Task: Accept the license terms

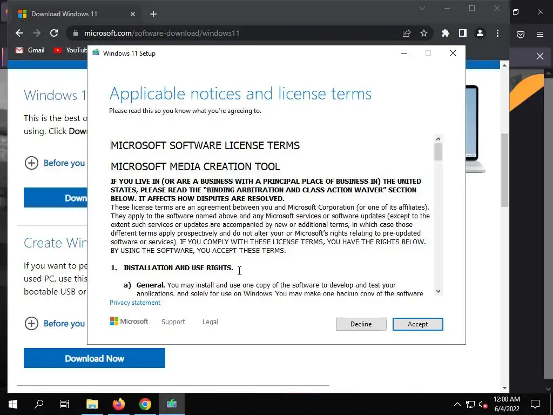Action: click(x=417, y=324)
